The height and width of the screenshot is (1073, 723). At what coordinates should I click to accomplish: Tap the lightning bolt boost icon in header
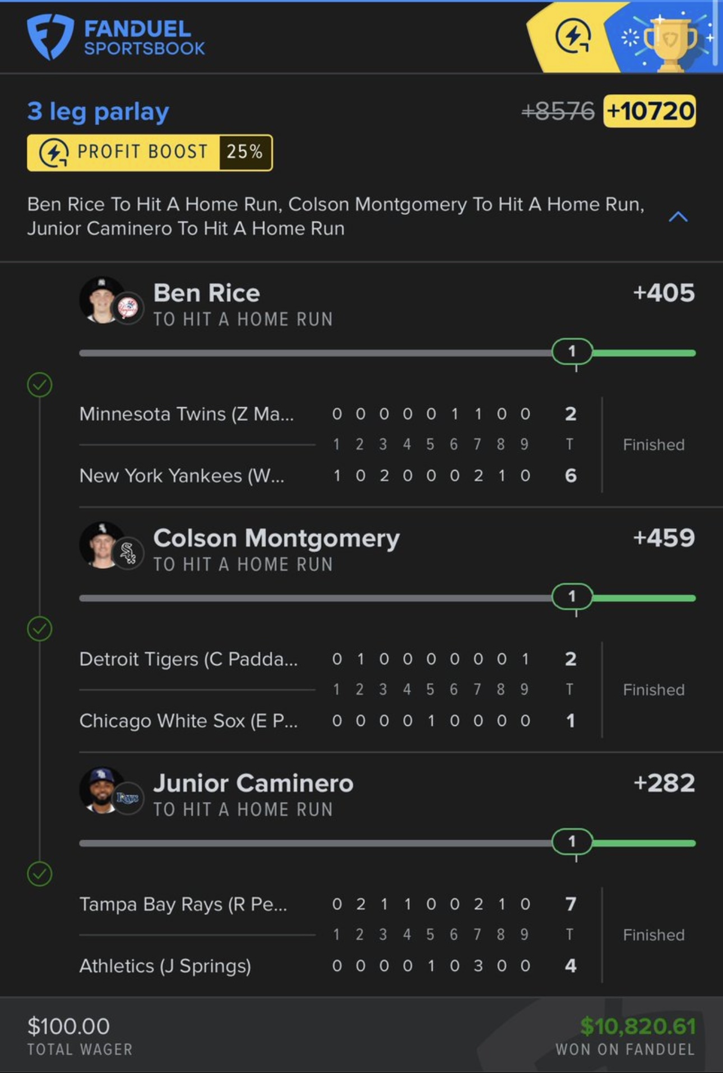(573, 37)
